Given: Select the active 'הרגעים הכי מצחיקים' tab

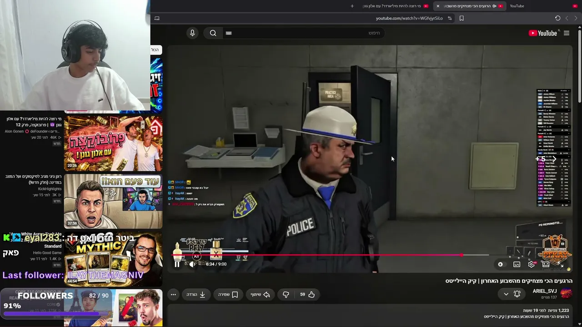Looking at the screenshot, I should pos(469,6).
